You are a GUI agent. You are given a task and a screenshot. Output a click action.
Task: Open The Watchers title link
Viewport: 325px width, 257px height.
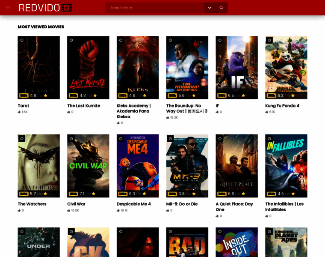pos(32,204)
